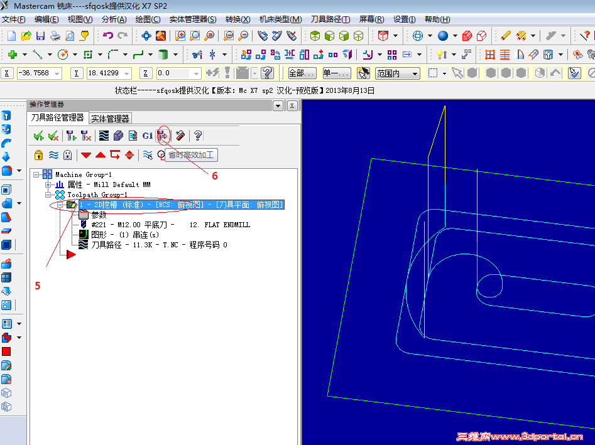
Task: Click the yellow pencil delete entity icon
Action: [x=506, y=36]
